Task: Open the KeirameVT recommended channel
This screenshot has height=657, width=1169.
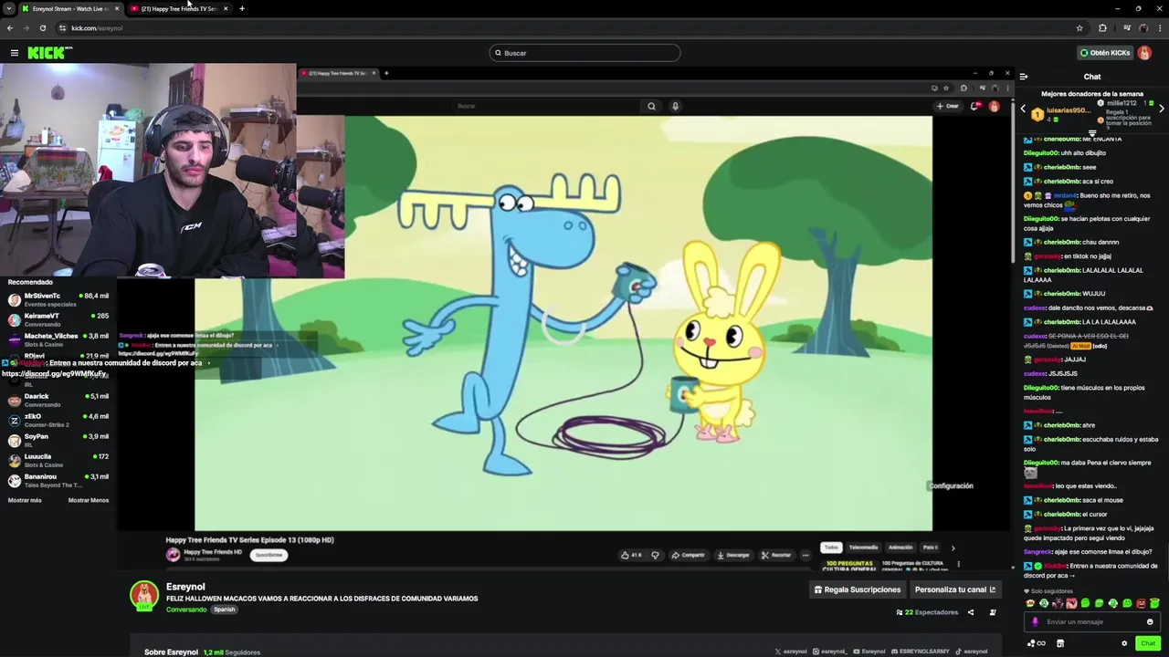Action: point(58,319)
